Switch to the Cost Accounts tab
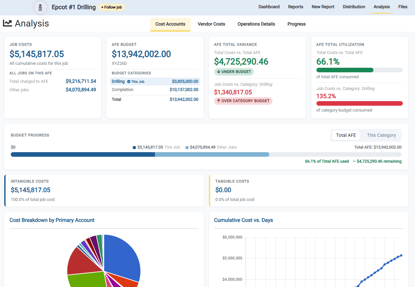Screen dimensions: 415x287 pos(170,24)
